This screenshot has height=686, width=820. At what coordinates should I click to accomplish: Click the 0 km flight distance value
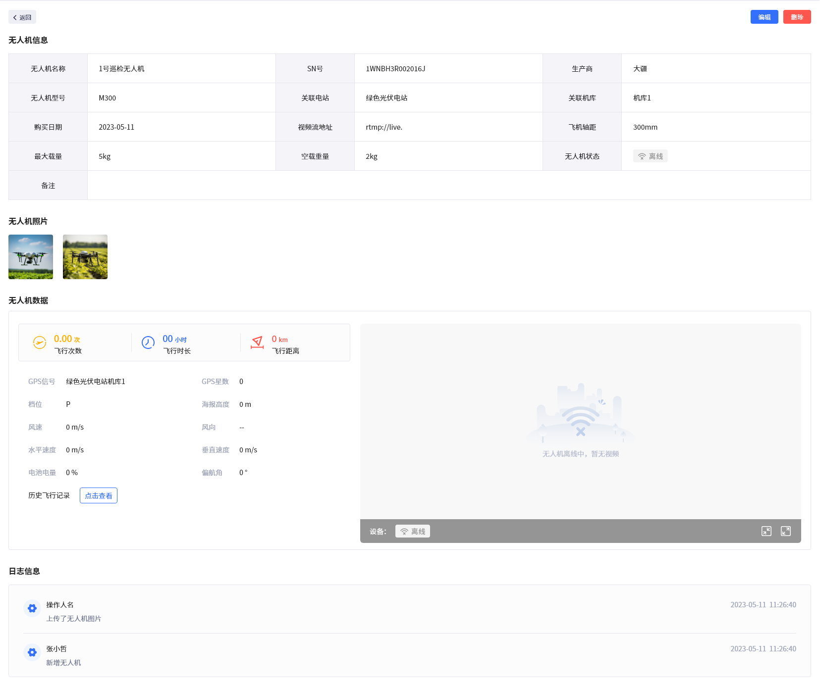[279, 339]
